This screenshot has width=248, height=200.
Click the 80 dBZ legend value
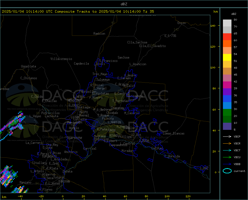[235, 20]
